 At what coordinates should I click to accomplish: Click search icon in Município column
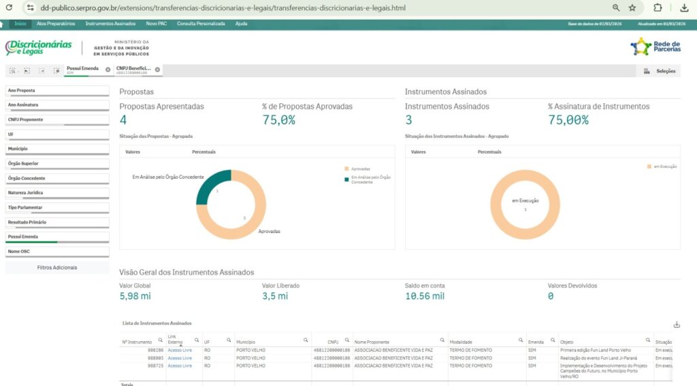[304, 340]
